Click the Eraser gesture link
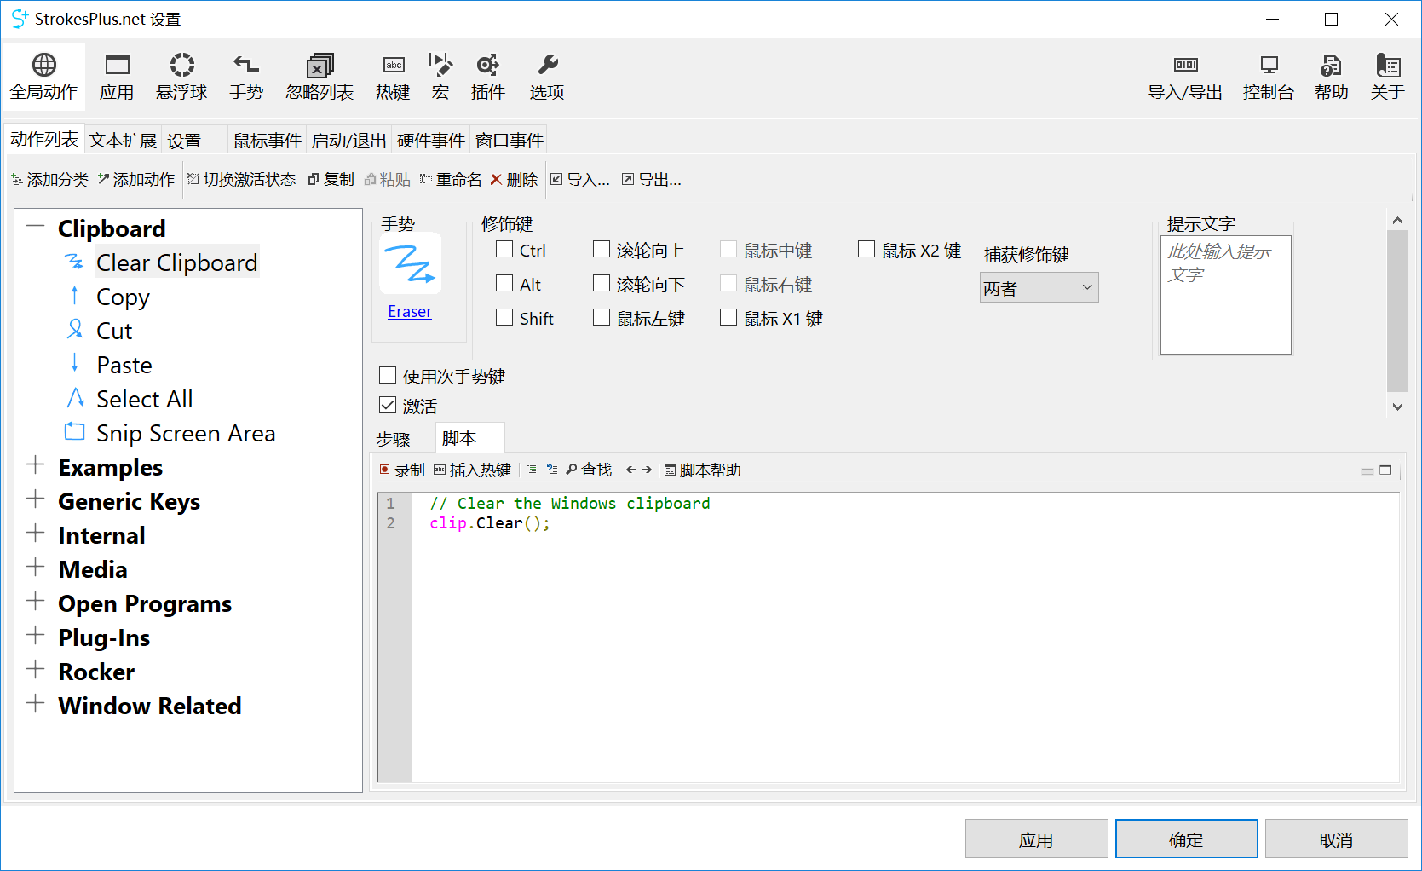The image size is (1422, 871). pos(410,312)
